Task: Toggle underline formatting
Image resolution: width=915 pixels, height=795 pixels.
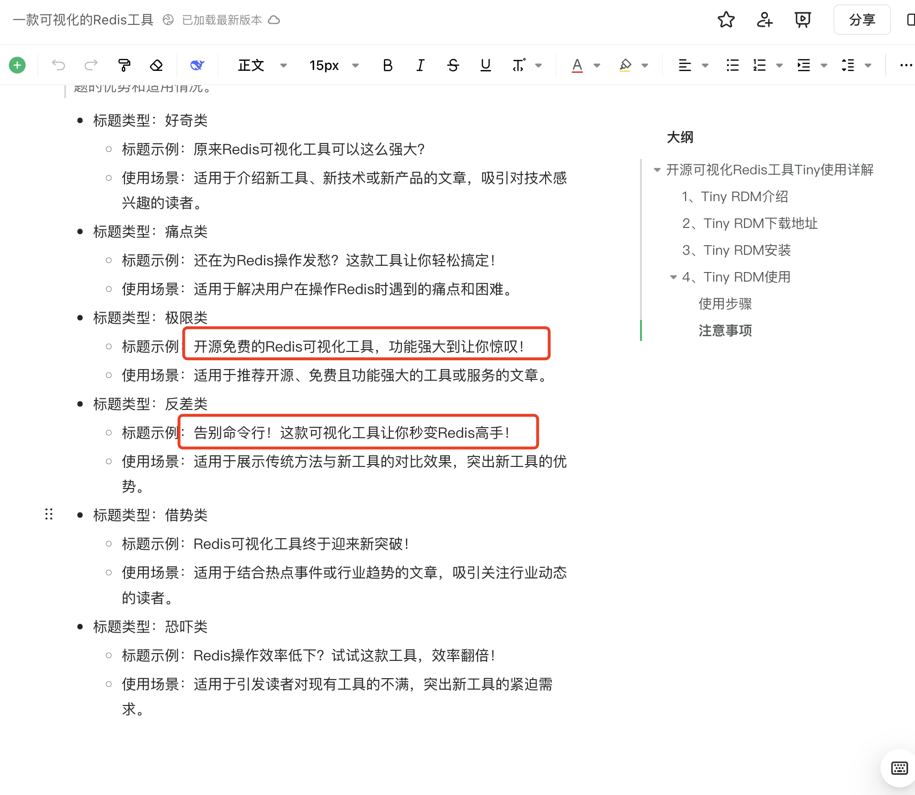Action: 485,65
